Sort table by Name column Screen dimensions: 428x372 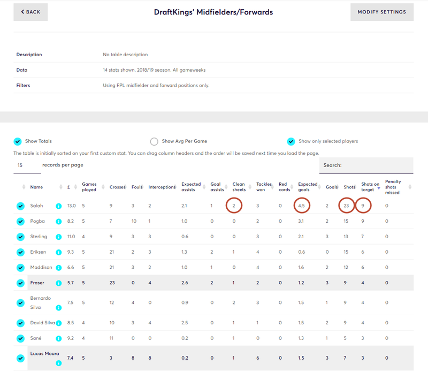click(x=36, y=187)
